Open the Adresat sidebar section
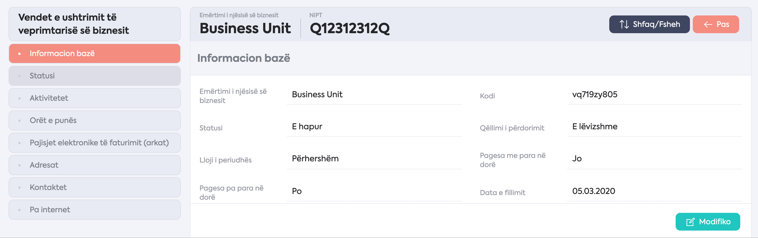The width and height of the screenshot is (758, 238). click(x=94, y=165)
